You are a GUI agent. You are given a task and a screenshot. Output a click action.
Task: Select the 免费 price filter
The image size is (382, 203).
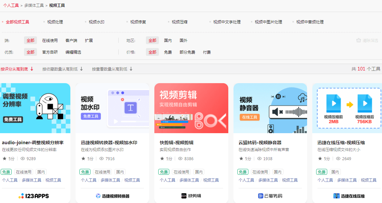(x=168, y=52)
